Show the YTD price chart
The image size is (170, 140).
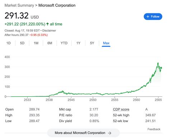coord(64,43)
